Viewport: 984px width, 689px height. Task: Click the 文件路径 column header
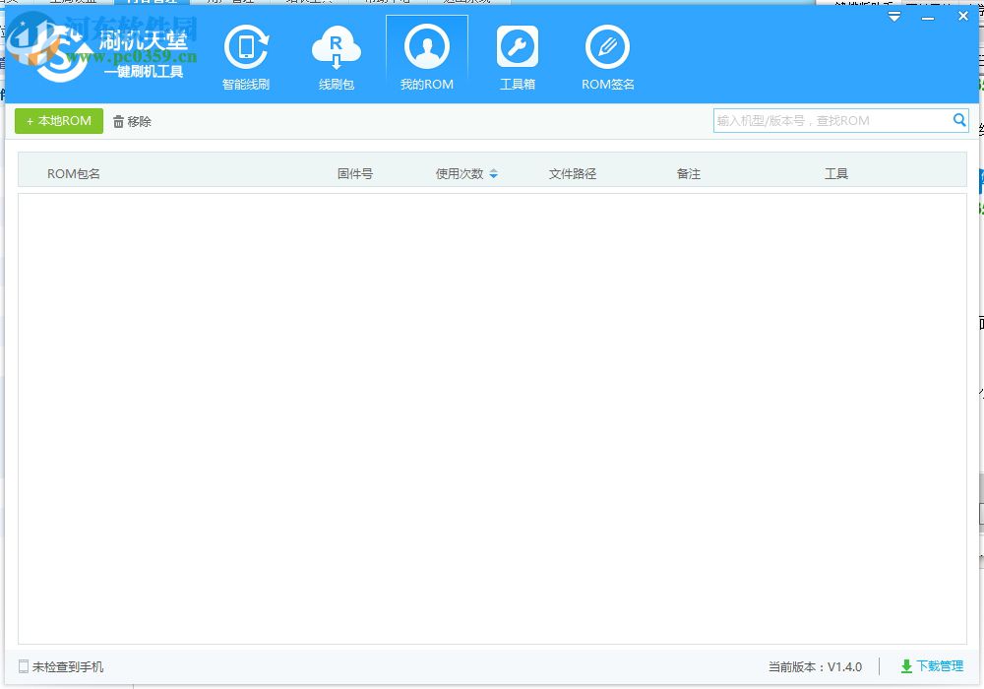[x=573, y=174]
